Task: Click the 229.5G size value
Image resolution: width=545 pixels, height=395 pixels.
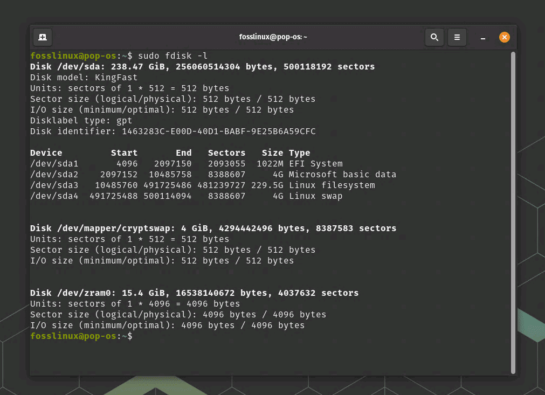Action: (267, 185)
